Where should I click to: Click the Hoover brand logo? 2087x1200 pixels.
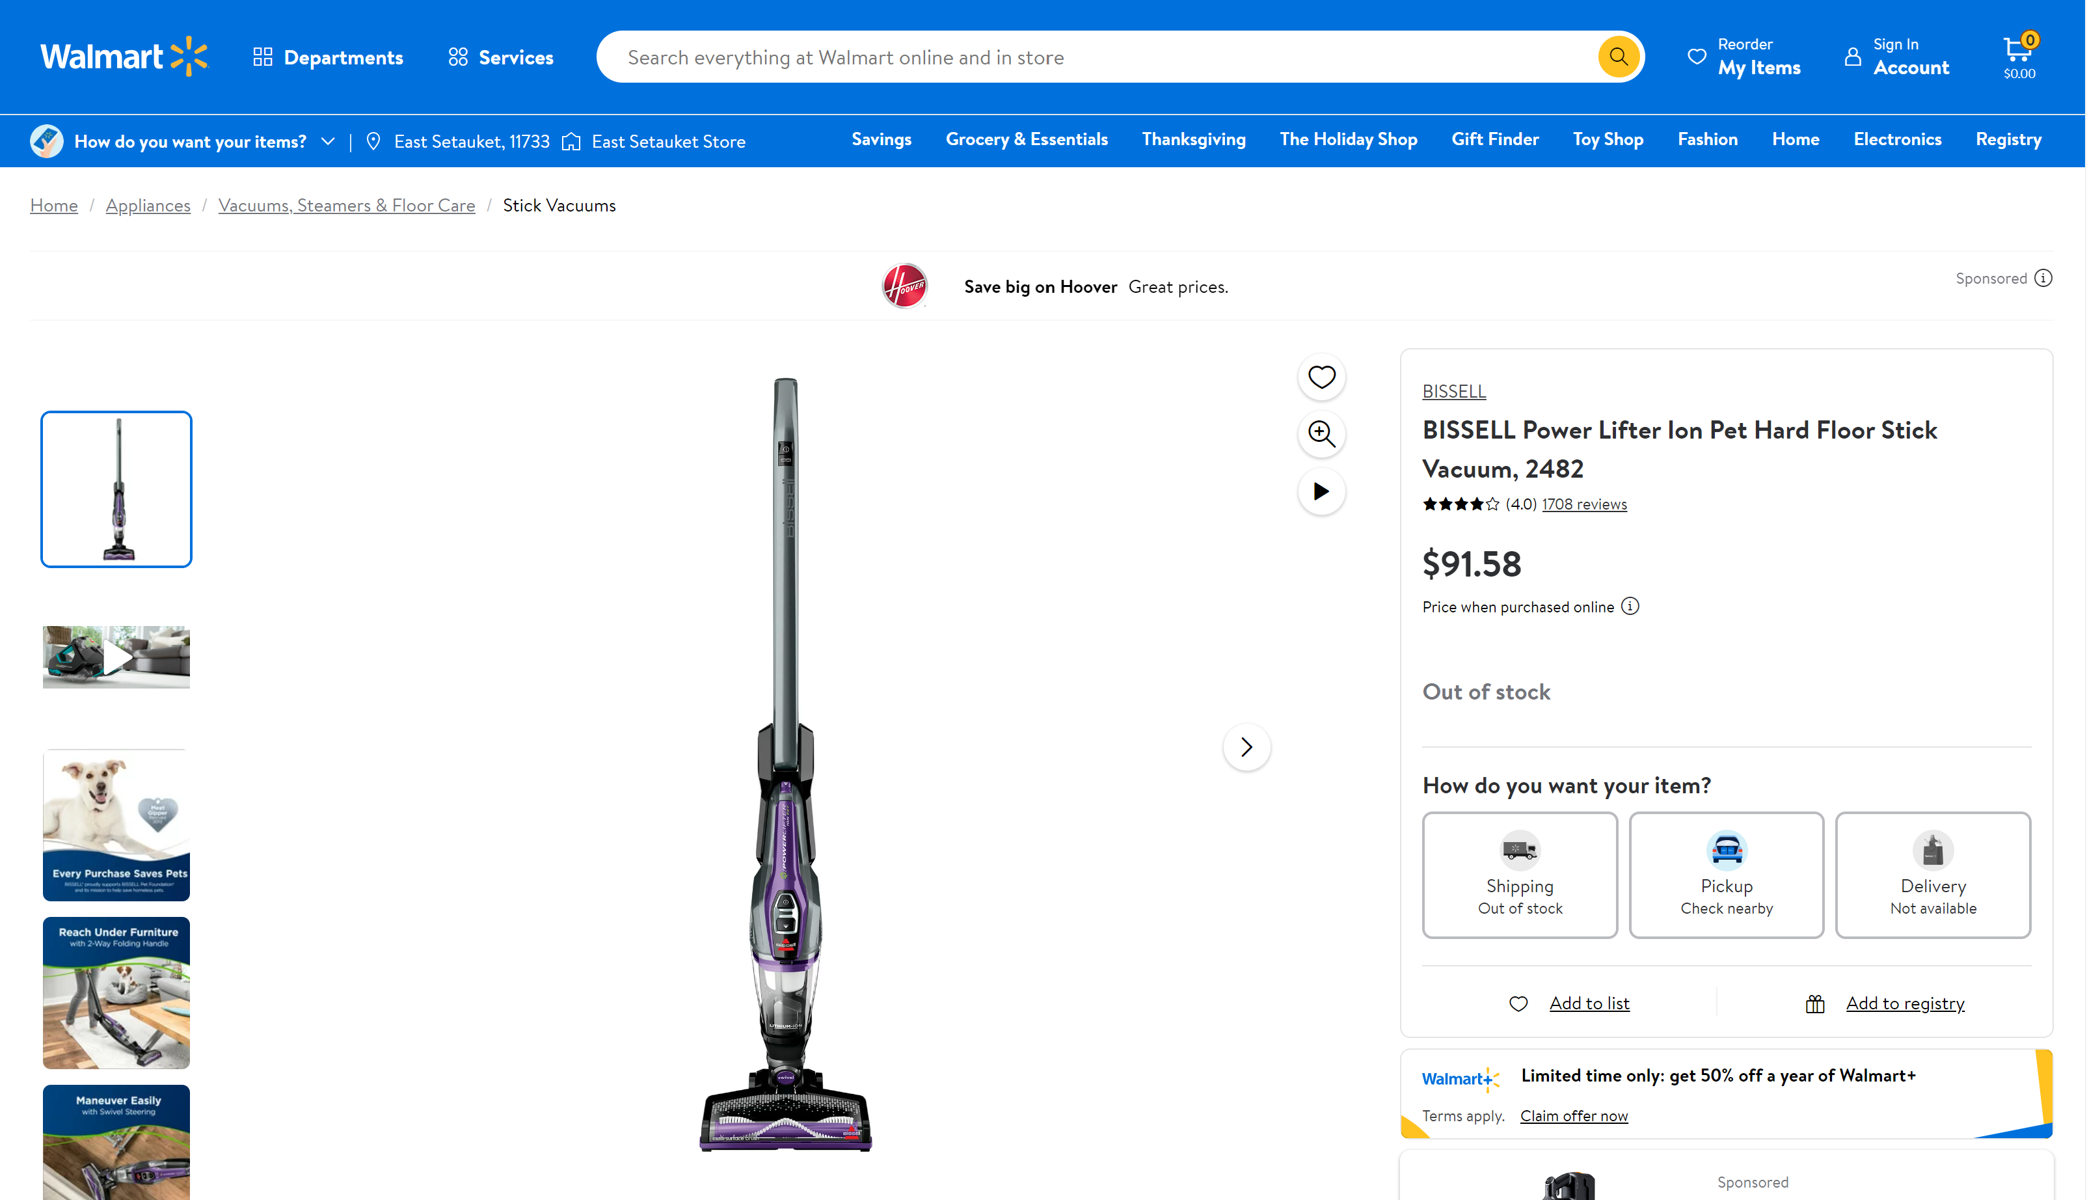coord(905,286)
